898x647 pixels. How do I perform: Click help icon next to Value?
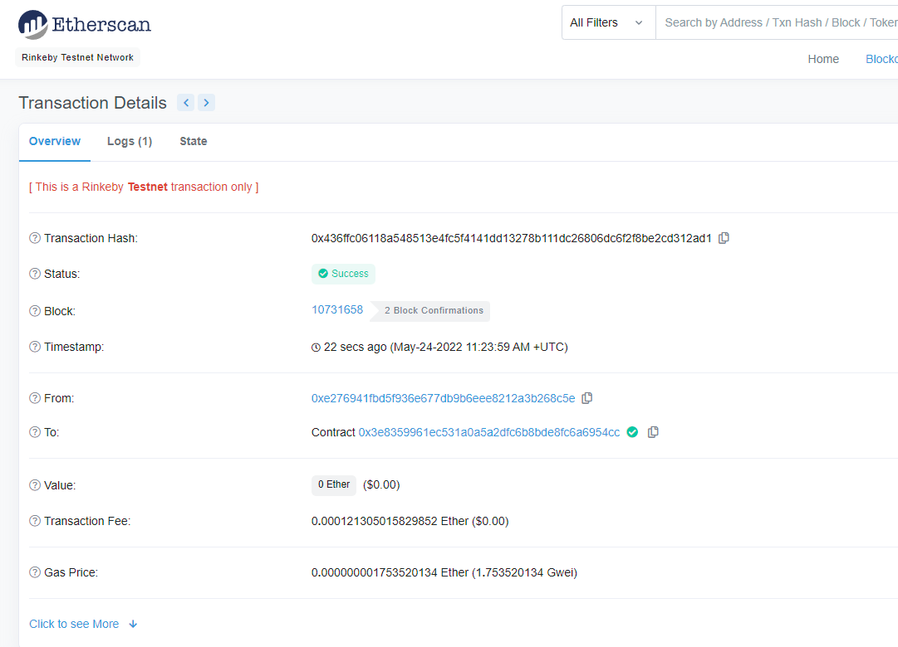click(35, 485)
